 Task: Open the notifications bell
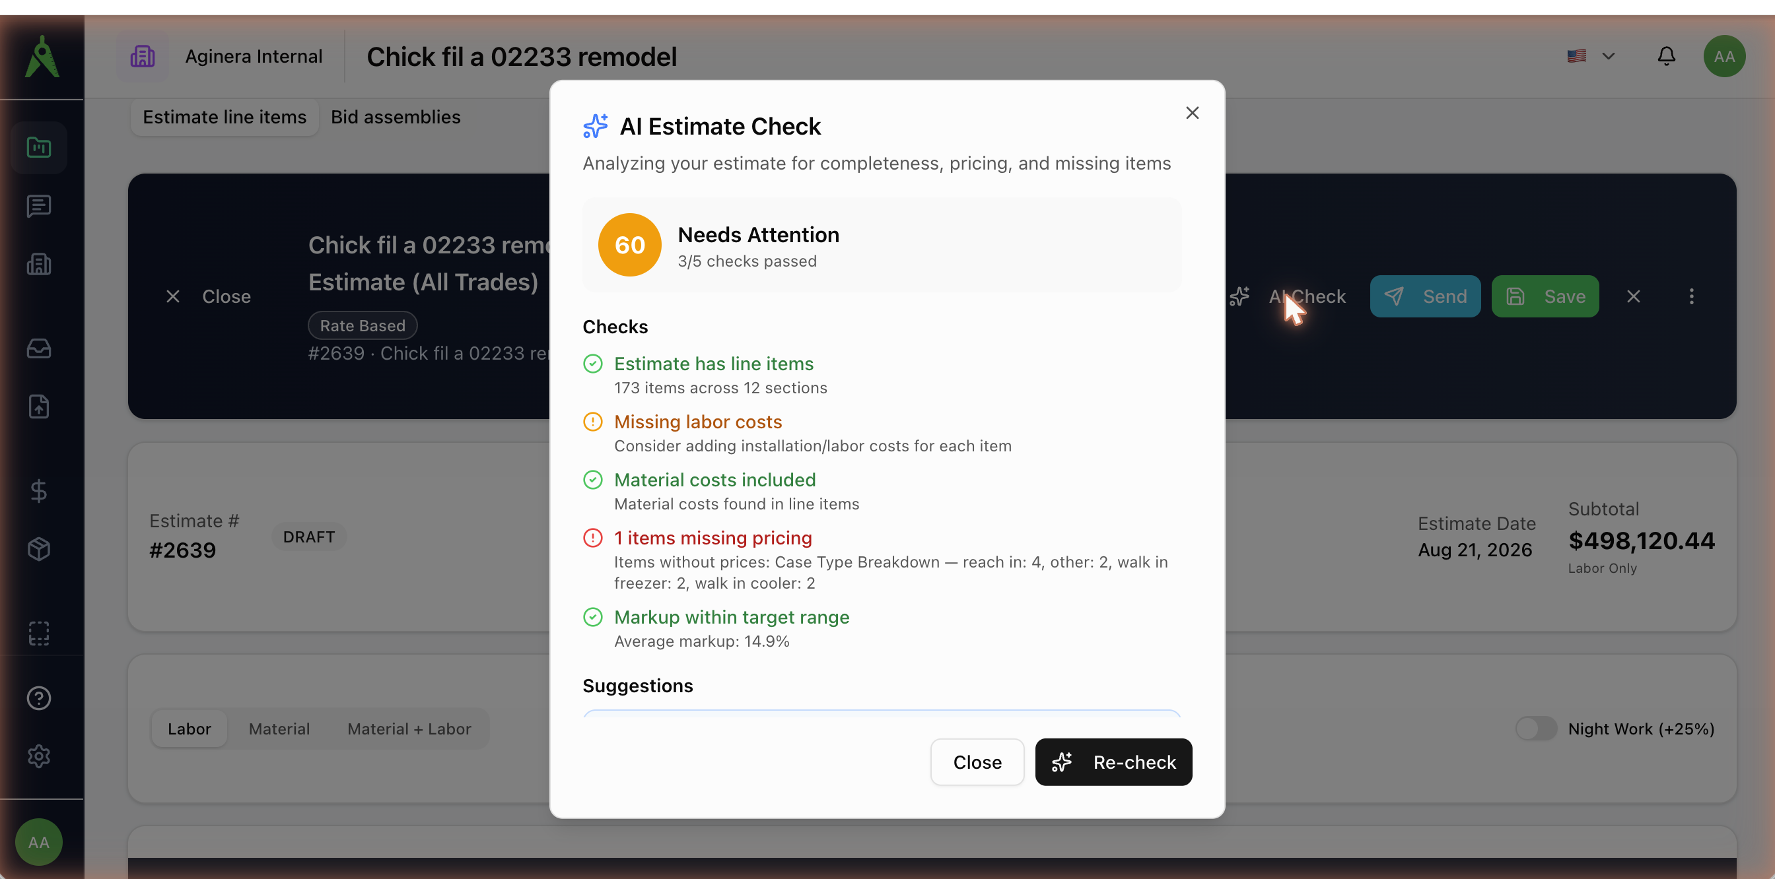tap(1666, 55)
